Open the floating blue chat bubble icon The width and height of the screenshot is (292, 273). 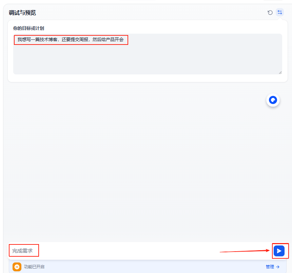click(273, 100)
